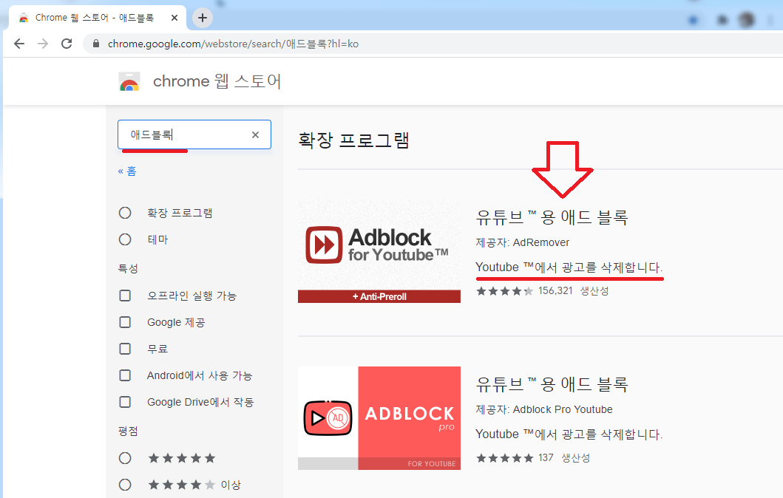
Task: Click 생산성 category next to 137
Action: 576,457
